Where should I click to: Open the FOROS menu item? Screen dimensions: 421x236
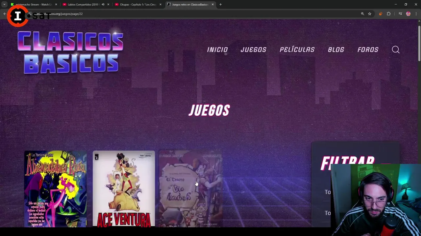368,49
